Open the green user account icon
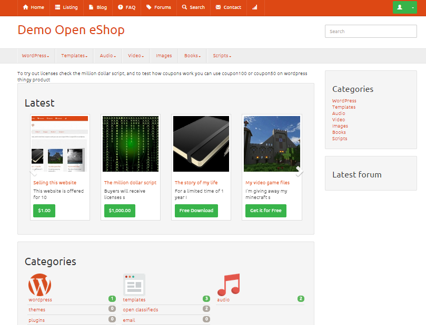This screenshot has width=426, height=325. (x=401, y=7)
